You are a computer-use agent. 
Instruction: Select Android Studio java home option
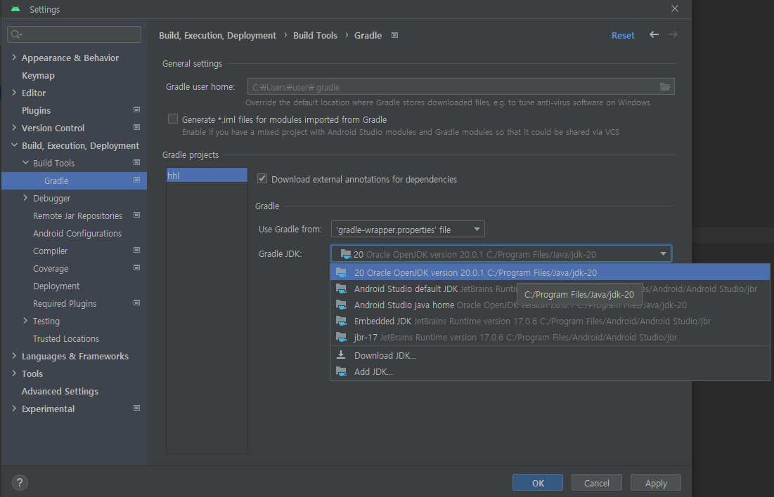[550, 305]
